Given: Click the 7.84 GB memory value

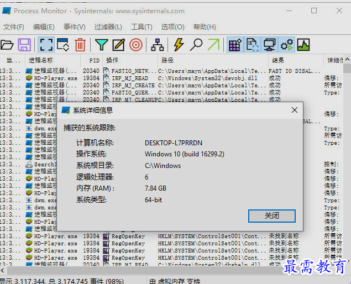Looking at the screenshot, I should (155, 188).
